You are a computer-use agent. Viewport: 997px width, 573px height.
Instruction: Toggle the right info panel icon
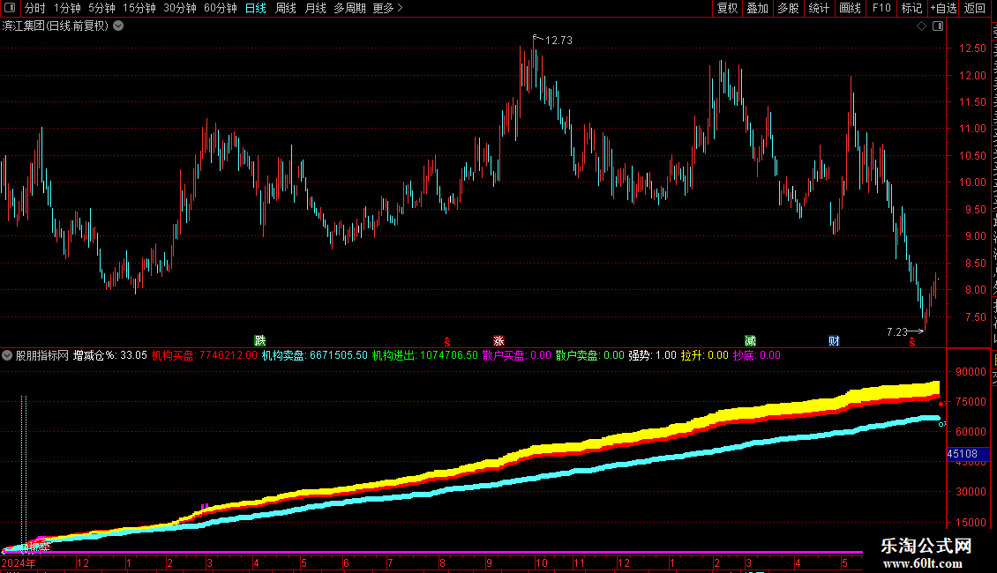point(938,26)
